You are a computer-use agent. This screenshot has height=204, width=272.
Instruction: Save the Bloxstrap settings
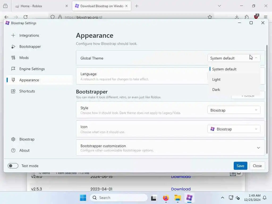pos(240,166)
